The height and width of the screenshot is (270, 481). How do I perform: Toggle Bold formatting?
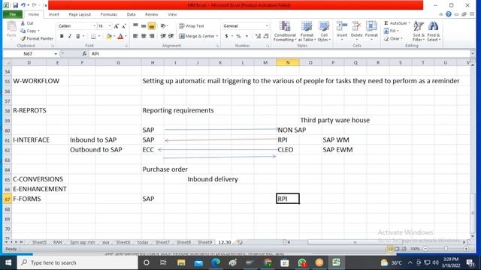[x=62, y=36]
